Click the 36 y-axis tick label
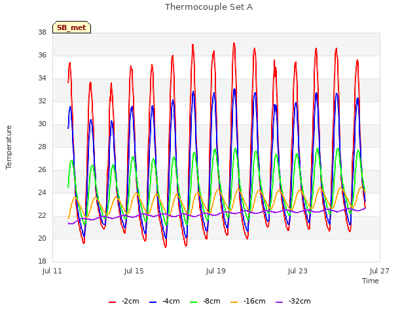Screen dimensions: 419x314 (42, 55)
